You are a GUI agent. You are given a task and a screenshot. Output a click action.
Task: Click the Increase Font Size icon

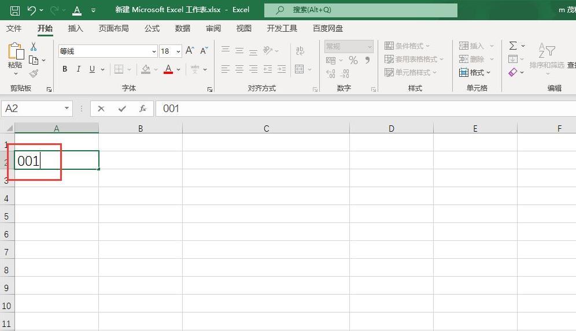pos(190,51)
